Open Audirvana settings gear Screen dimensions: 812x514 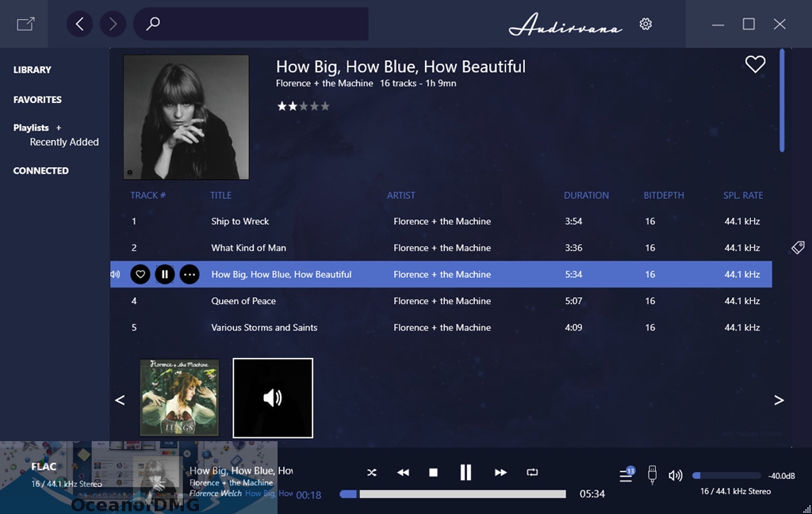(x=645, y=24)
